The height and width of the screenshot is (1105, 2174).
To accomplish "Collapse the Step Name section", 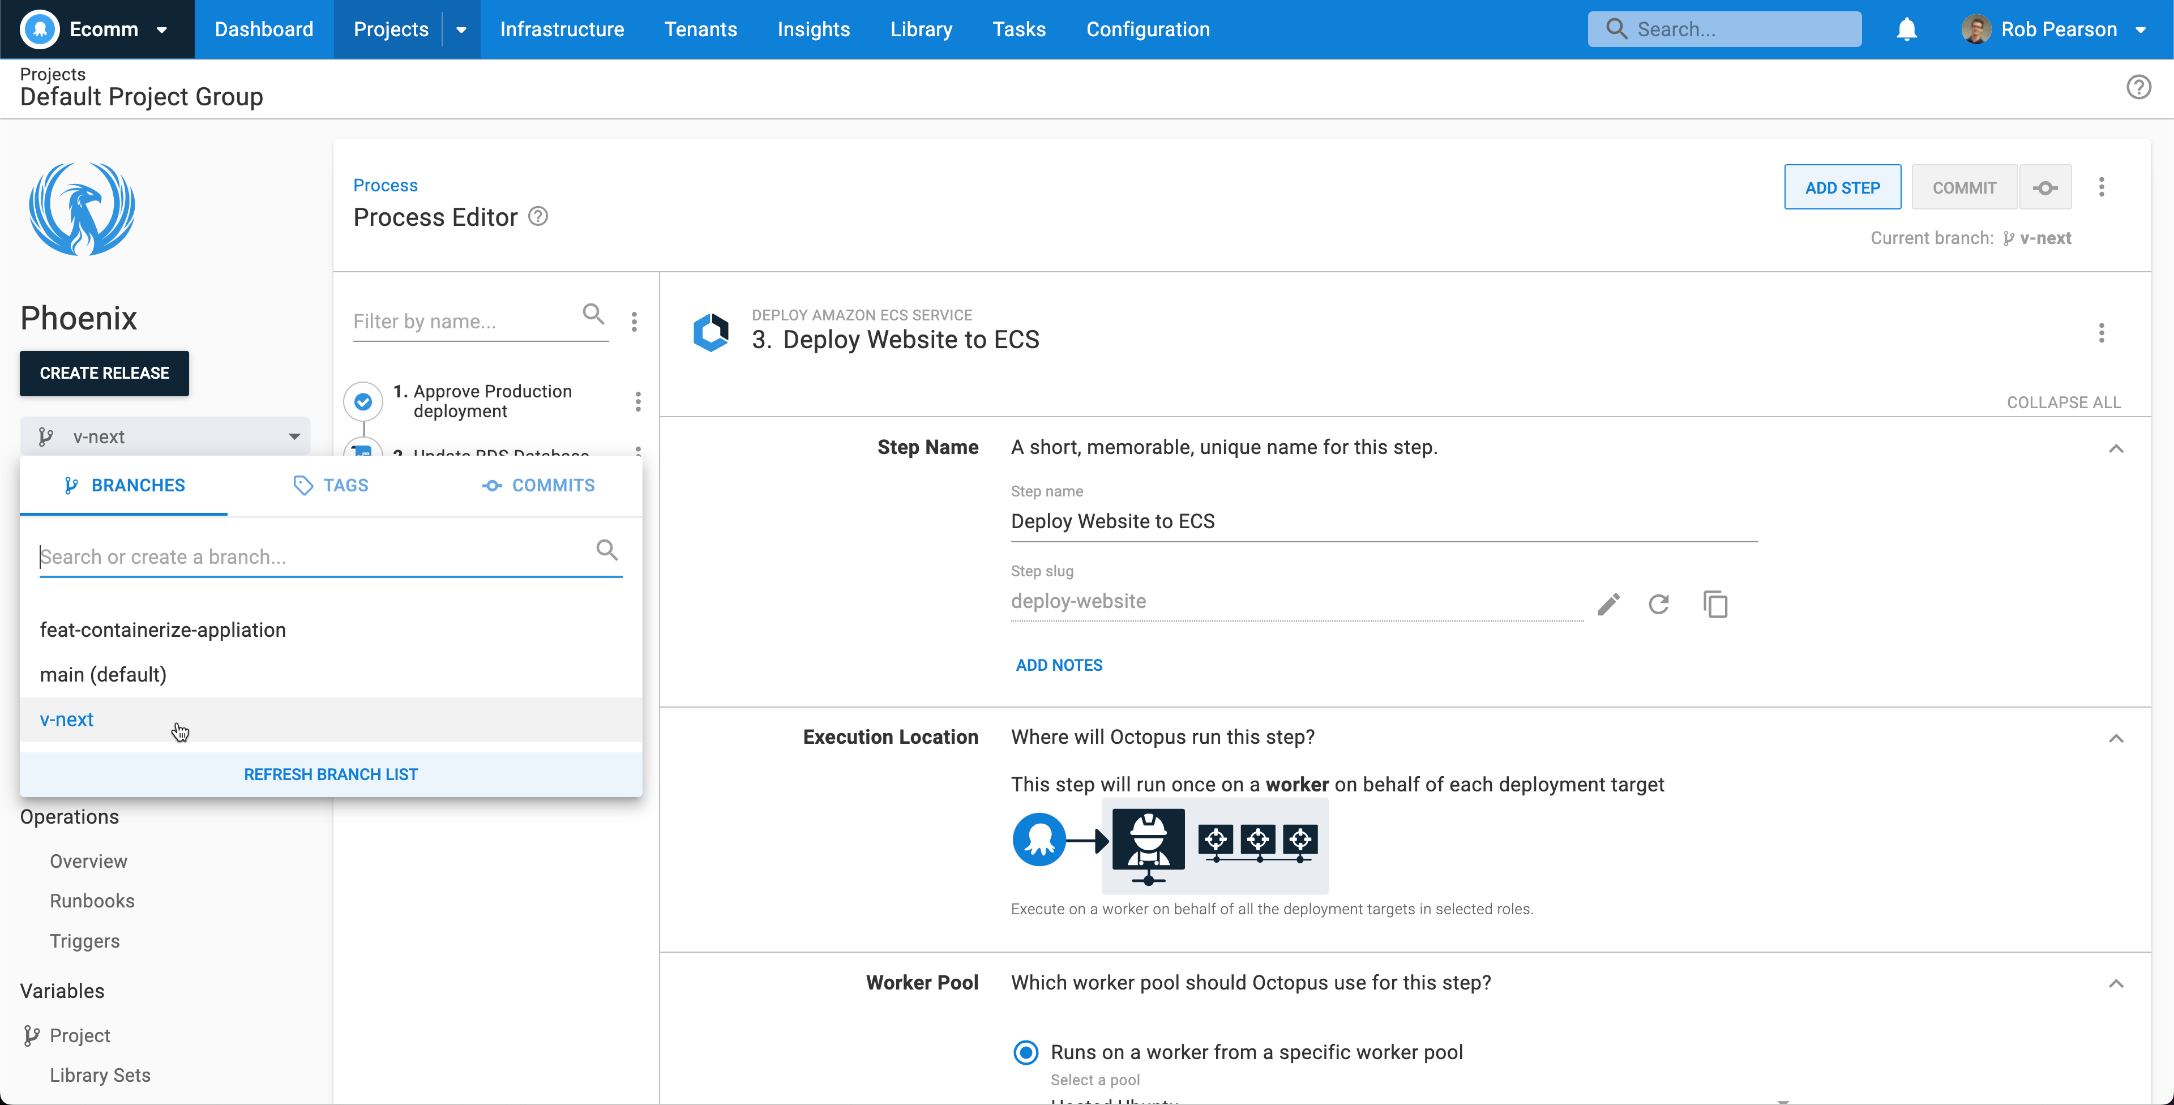I will point(2117,449).
